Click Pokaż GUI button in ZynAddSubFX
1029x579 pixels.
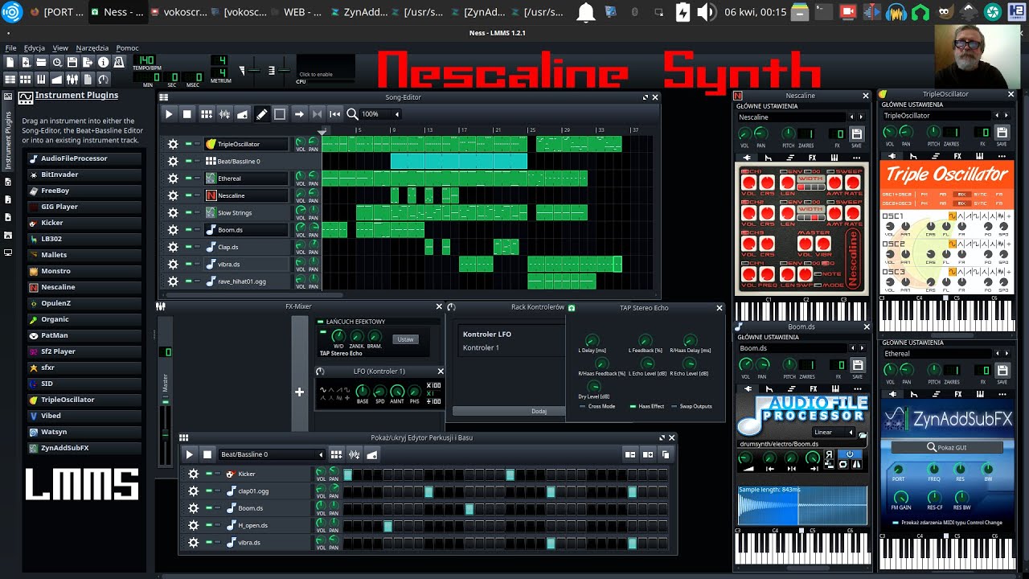pyautogui.click(x=946, y=447)
